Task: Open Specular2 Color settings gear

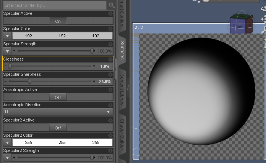Action: click(110, 136)
